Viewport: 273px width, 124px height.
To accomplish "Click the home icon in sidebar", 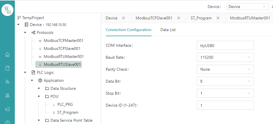I will coord(7,55).
